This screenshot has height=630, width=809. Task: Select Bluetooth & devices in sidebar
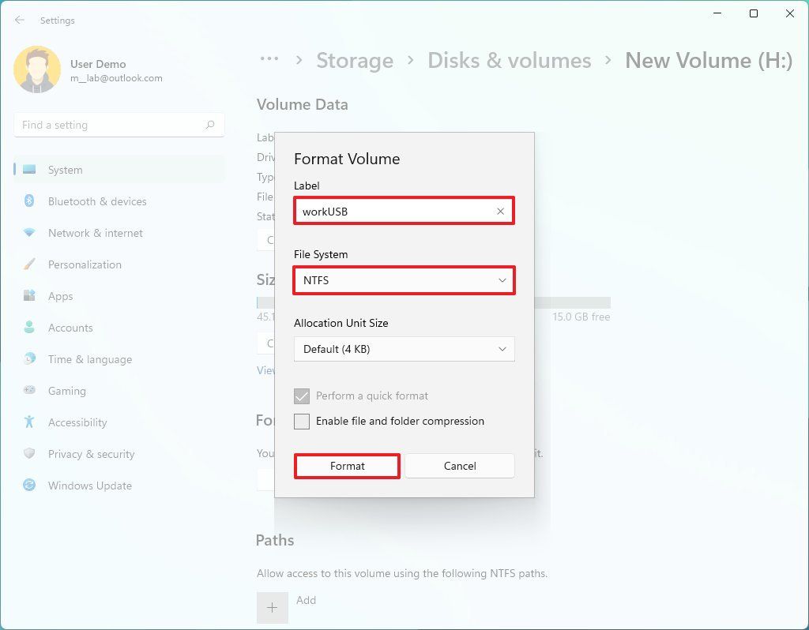pyautogui.click(x=98, y=201)
